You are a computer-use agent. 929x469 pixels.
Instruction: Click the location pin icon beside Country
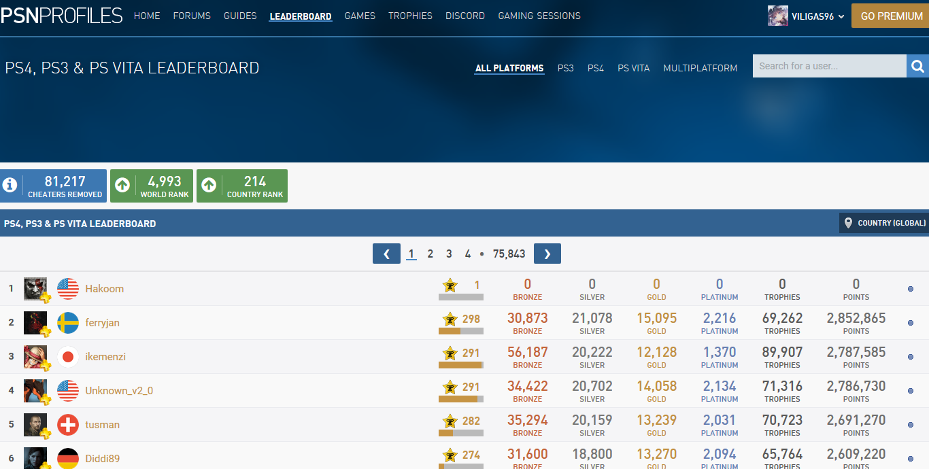pos(848,223)
